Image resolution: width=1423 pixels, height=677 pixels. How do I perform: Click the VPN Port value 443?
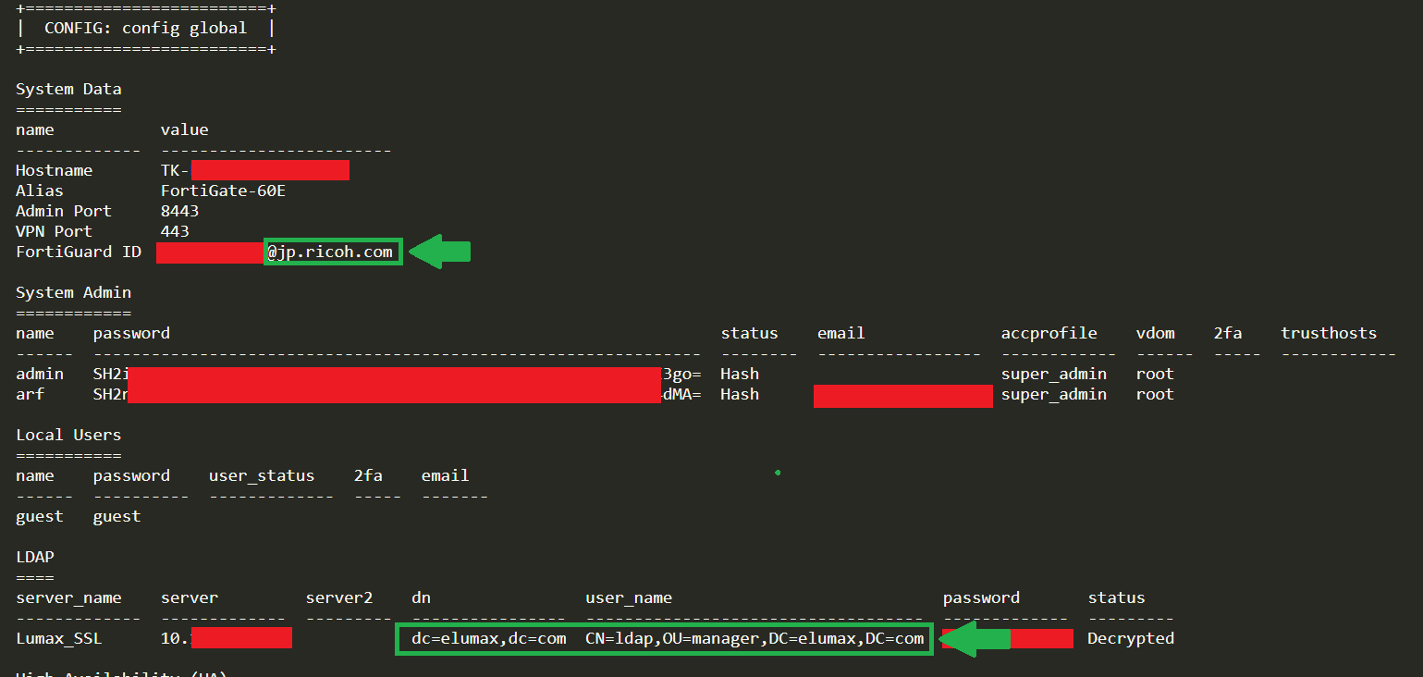click(175, 231)
